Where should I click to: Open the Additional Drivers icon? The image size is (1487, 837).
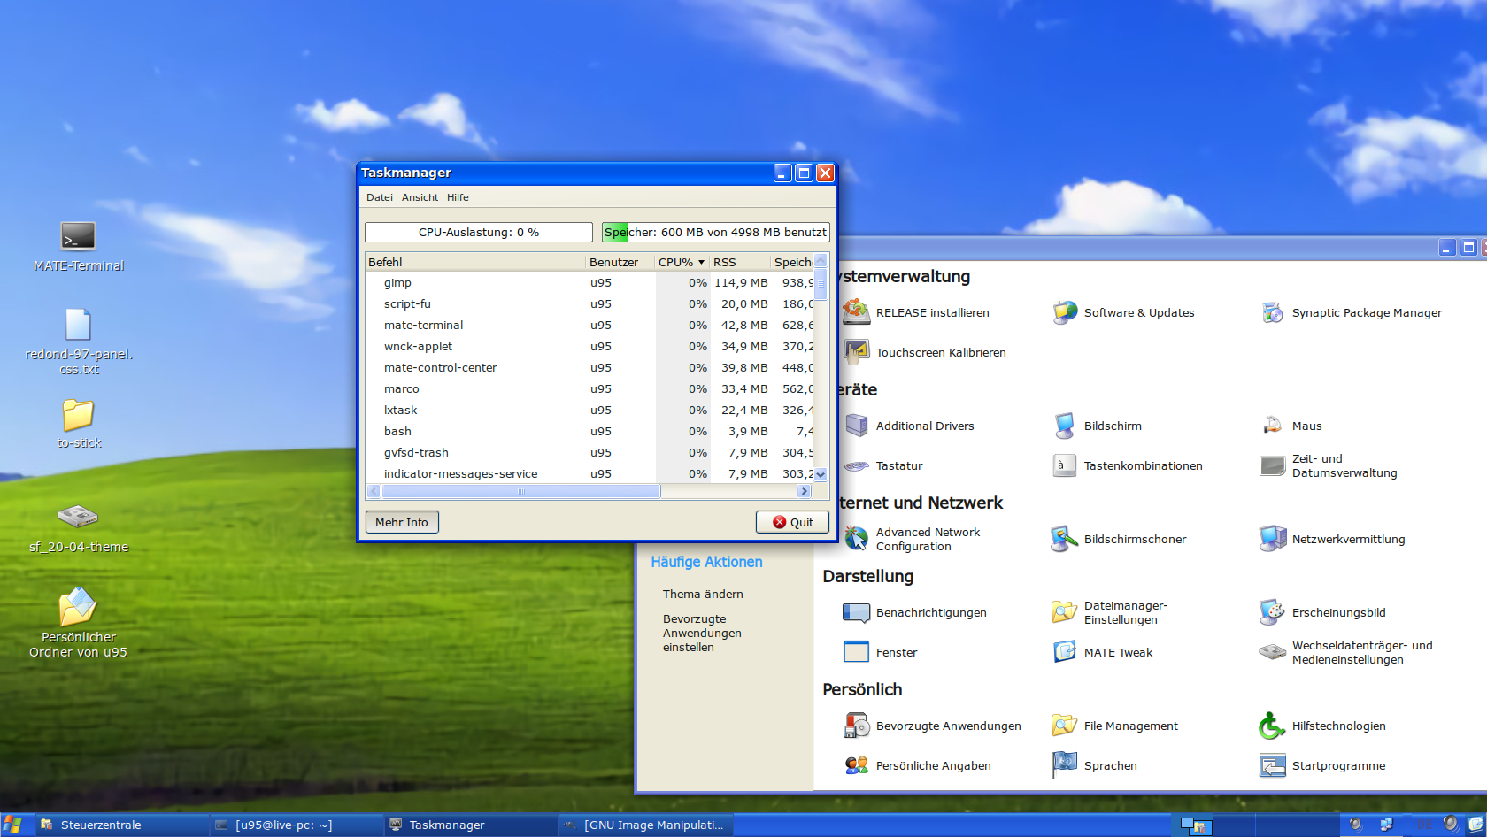(856, 426)
